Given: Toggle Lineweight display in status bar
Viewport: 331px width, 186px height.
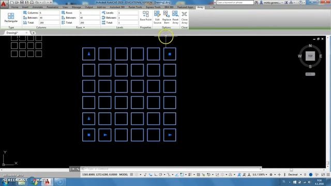Looking at the screenshot, I should tap(190, 175).
